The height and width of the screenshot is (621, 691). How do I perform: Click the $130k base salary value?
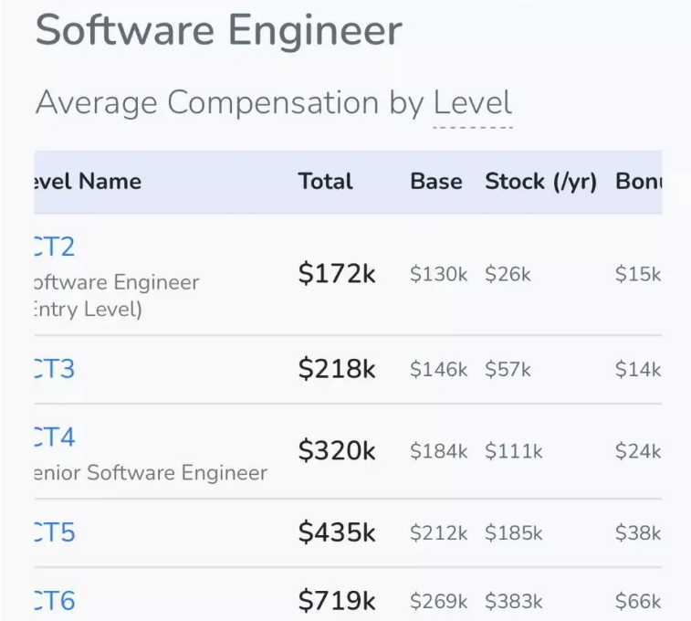438,274
